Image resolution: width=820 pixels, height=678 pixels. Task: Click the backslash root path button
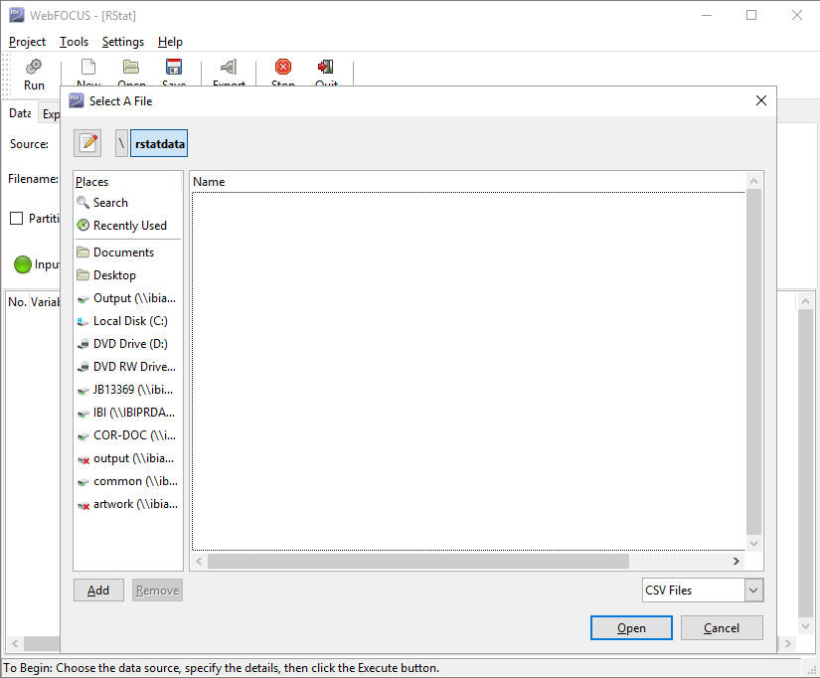[121, 143]
